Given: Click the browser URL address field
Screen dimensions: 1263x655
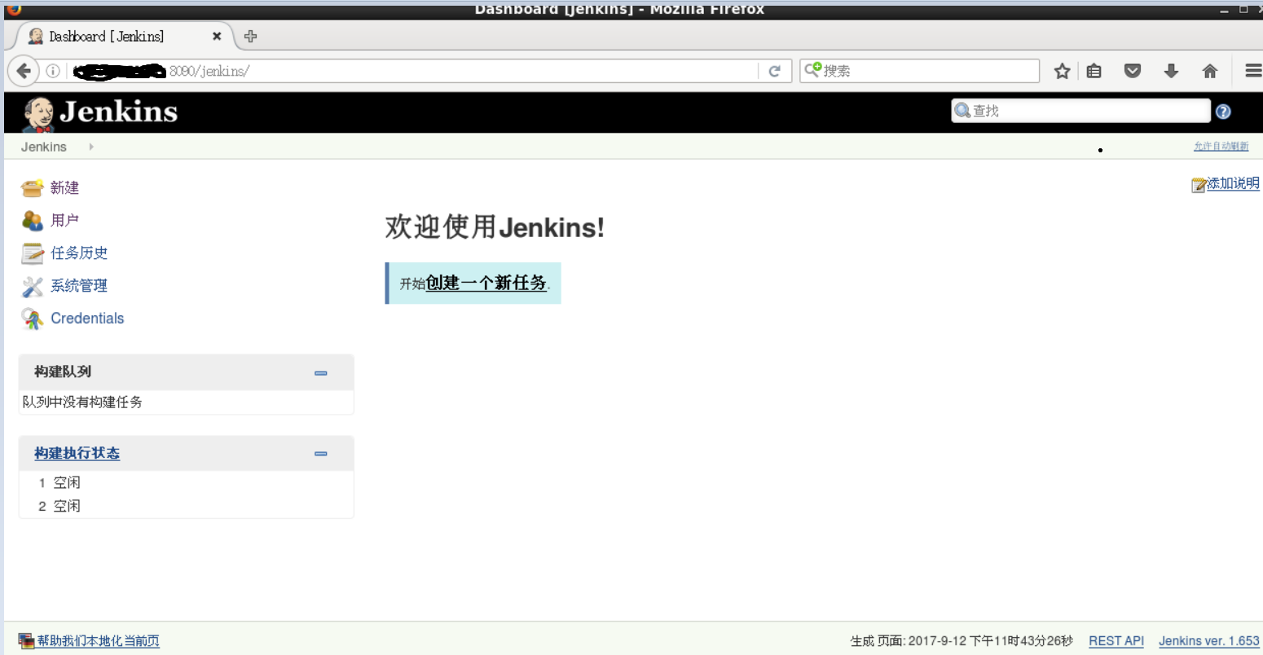Looking at the screenshot, I should click(411, 71).
